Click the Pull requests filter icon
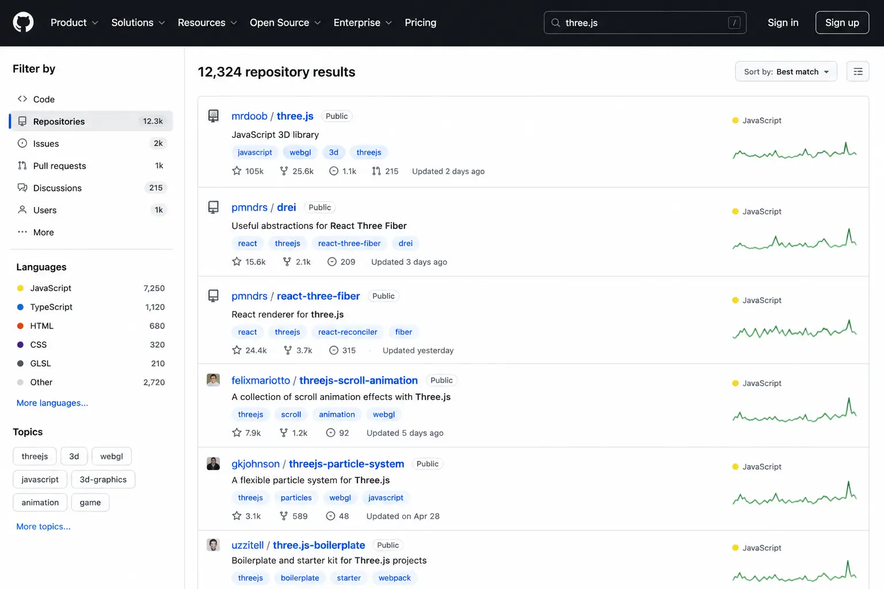Screen dimensions: 884x589 22,166
